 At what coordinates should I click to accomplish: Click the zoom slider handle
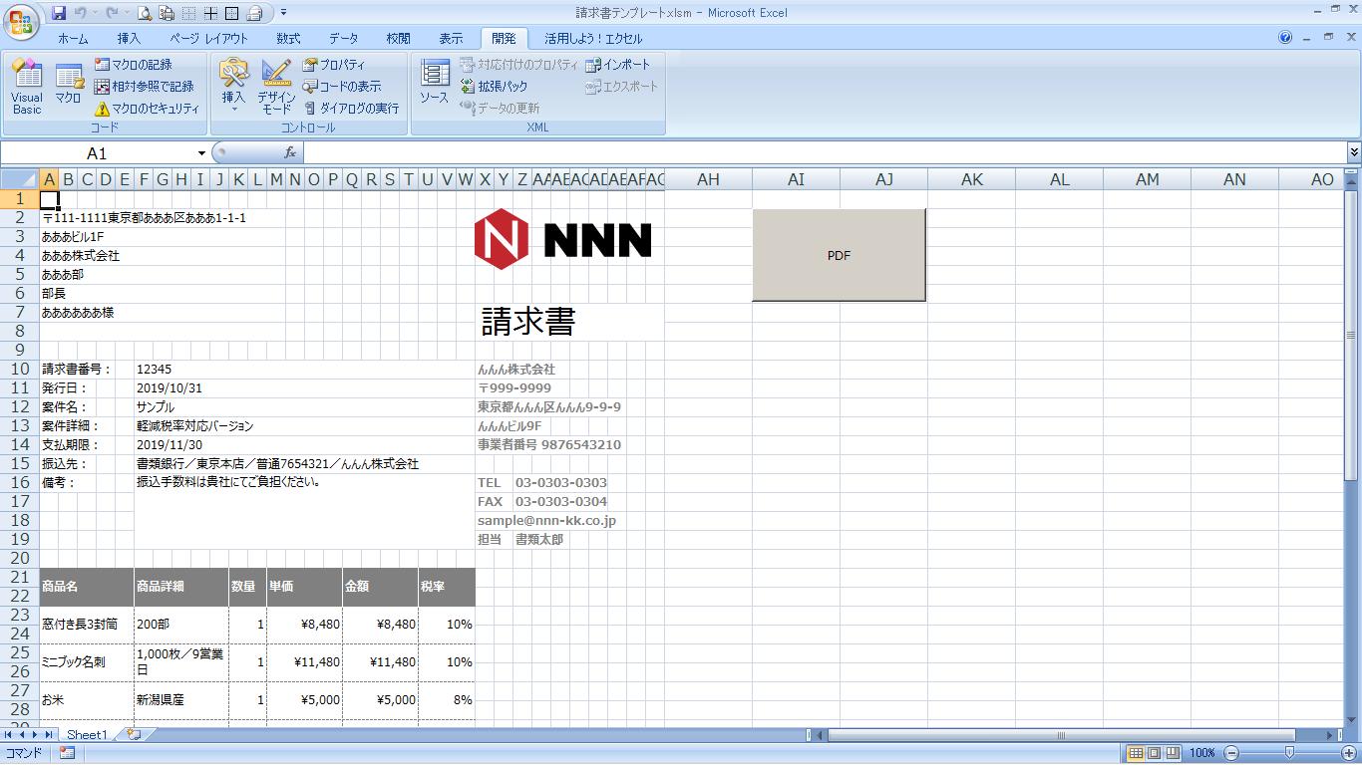tap(1289, 753)
